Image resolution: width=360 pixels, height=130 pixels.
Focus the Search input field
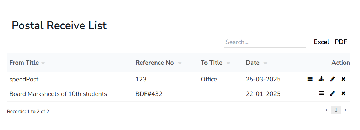pyautogui.click(x=265, y=42)
